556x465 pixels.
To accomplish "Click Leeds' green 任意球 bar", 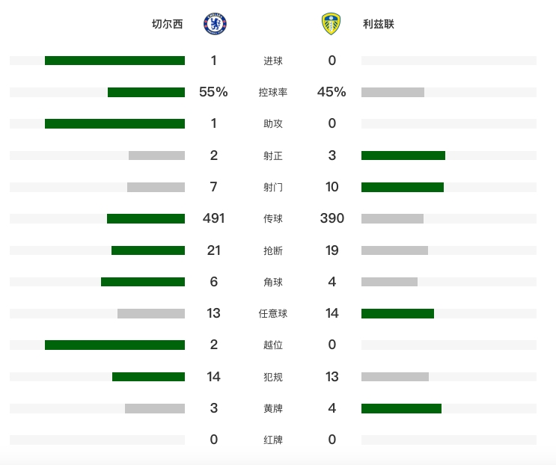I will click(397, 313).
